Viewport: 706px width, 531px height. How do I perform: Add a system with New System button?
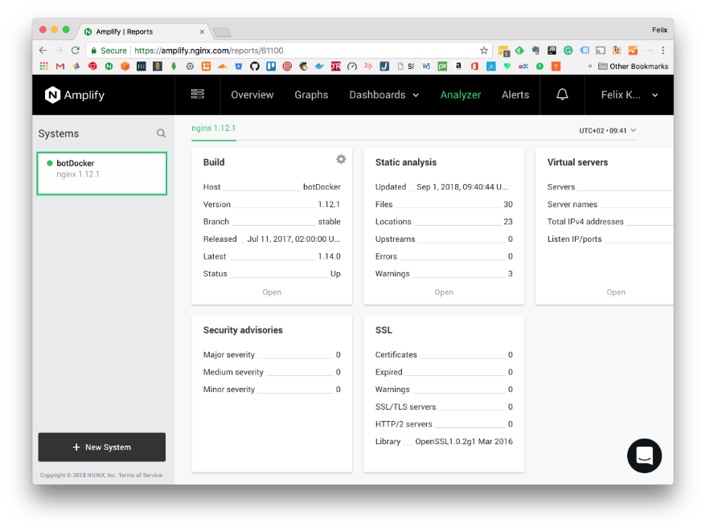102,447
